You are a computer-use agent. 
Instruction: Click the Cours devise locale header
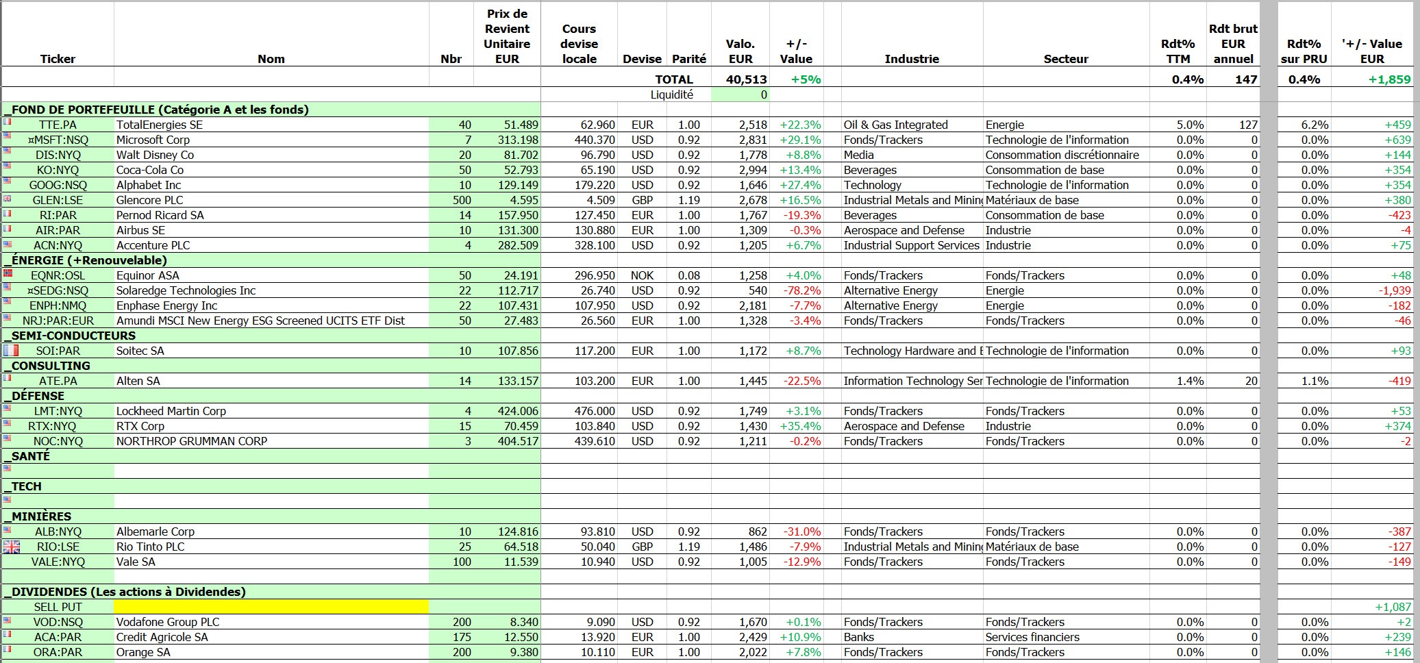579,44
